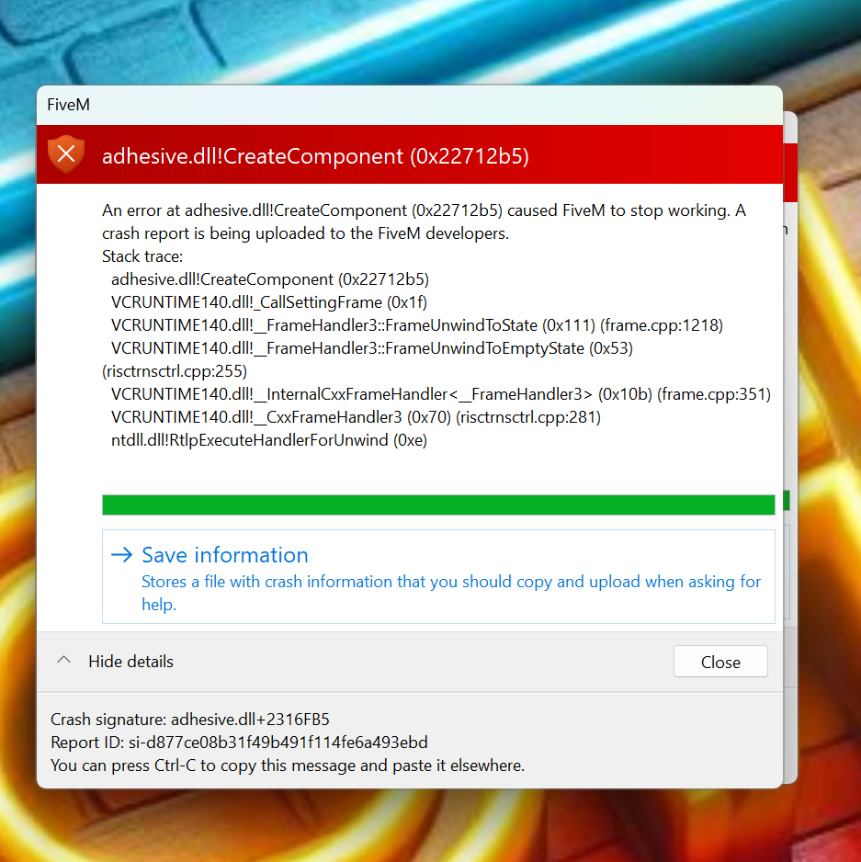Click the Crash signature line
Image resolution: width=861 pixels, height=862 pixels.
(189, 719)
